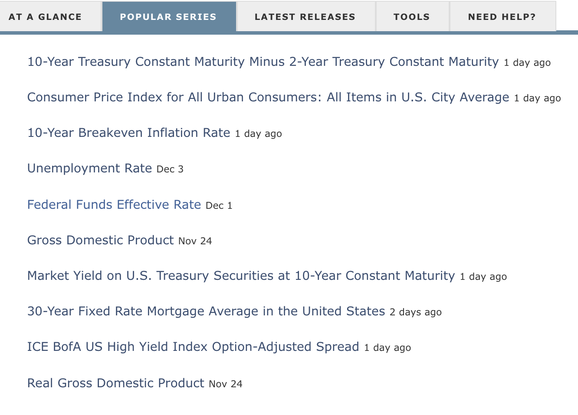Open Market Yield on 10-Year Treasury Securities
Screen dimensions: 578x415
coord(241,276)
